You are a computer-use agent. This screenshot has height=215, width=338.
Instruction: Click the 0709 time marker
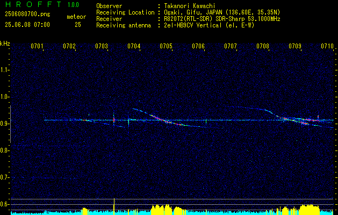295,46
